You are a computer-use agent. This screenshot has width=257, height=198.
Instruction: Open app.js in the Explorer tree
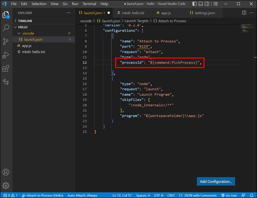click(x=27, y=46)
